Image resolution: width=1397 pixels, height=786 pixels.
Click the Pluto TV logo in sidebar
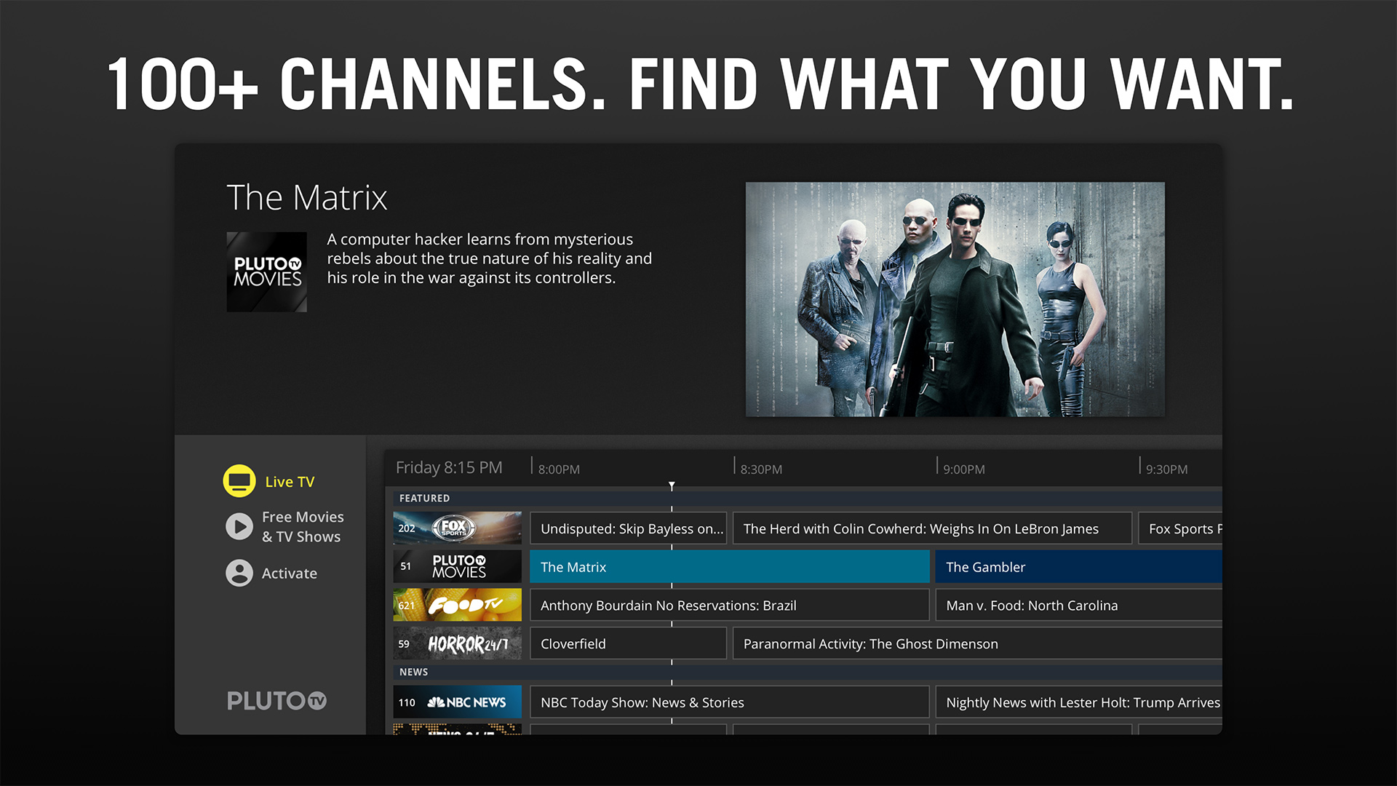pos(276,701)
